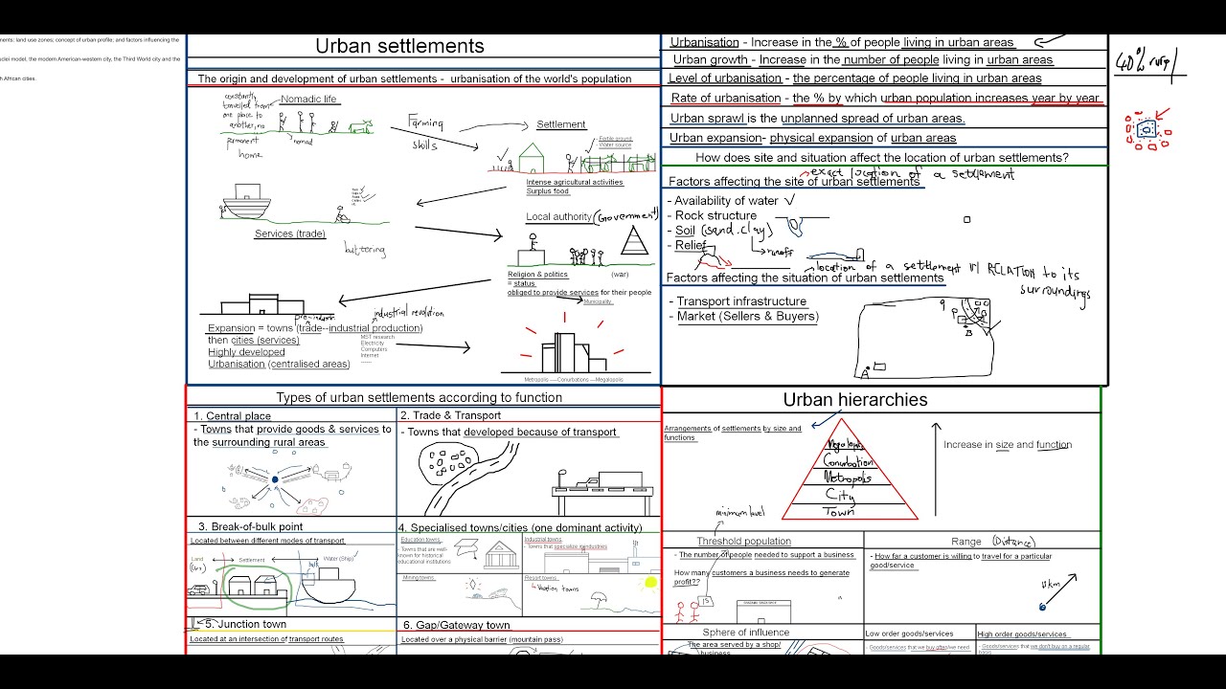Select the "Resort towns" subheading
1226x689 pixels.
(540, 578)
